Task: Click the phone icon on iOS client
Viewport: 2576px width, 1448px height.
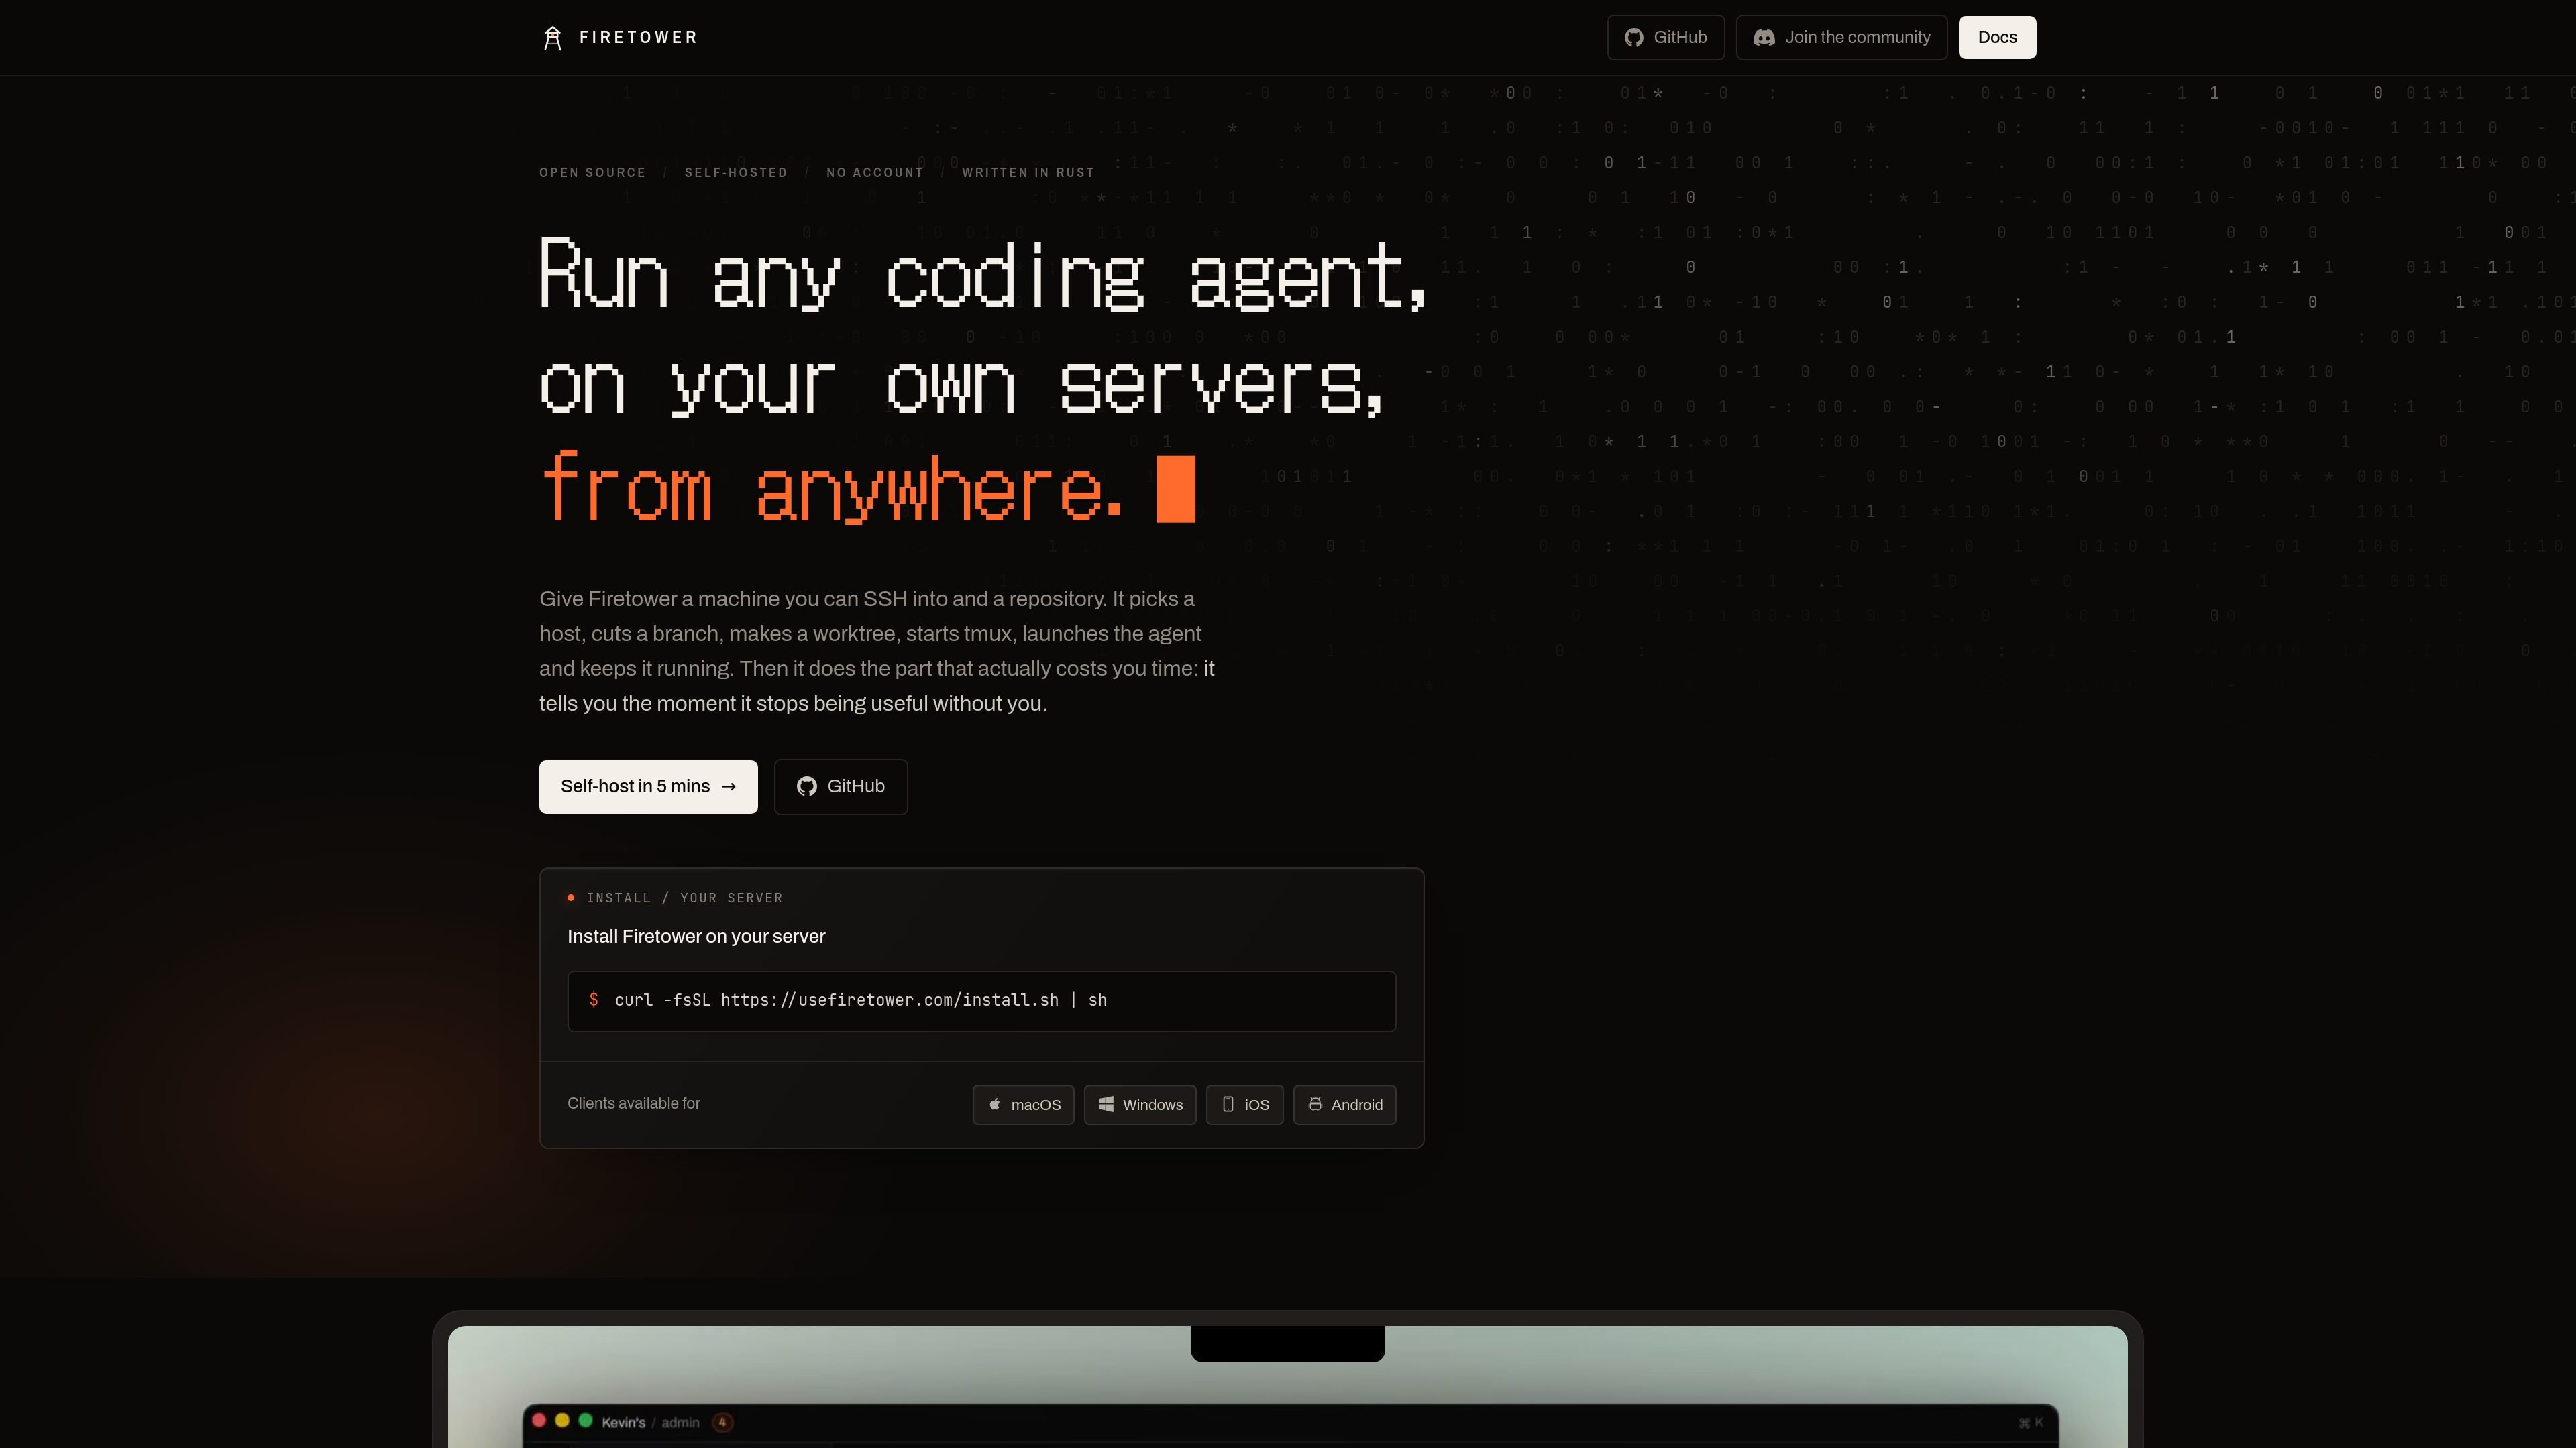Action: tap(1228, 1104)
